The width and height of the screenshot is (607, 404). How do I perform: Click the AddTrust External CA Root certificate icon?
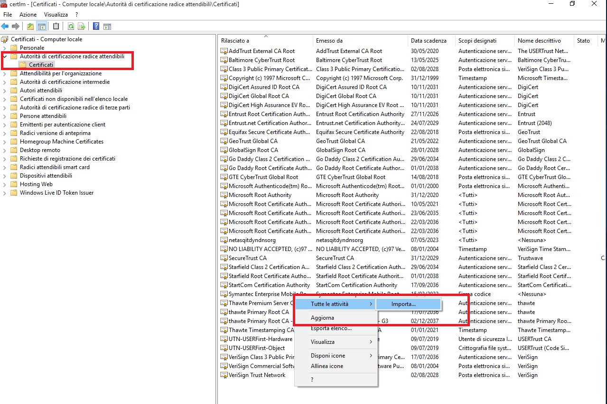pos(224,51)
